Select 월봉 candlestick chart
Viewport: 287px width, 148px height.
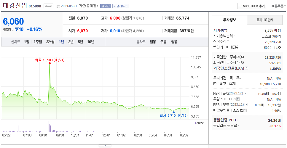pyautogui.click(x=174, y=42)
